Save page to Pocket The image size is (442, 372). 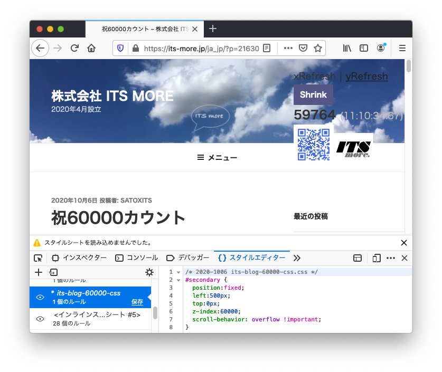[303, 48]
